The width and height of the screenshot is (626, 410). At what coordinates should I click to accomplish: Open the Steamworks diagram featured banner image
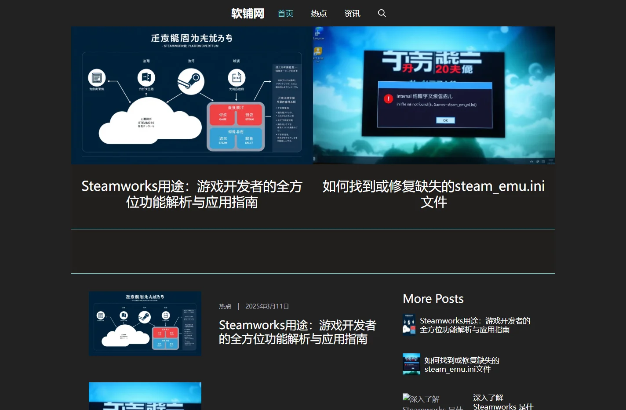click(192, 95)
